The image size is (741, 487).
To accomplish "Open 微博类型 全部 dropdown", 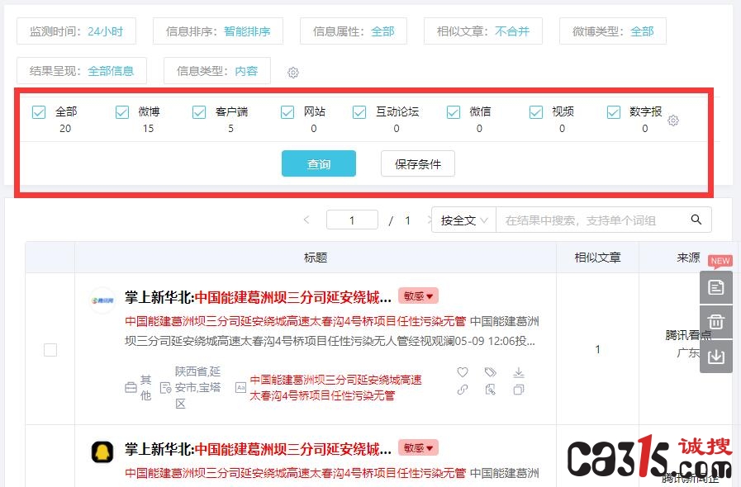I will [x=613, y=31].
